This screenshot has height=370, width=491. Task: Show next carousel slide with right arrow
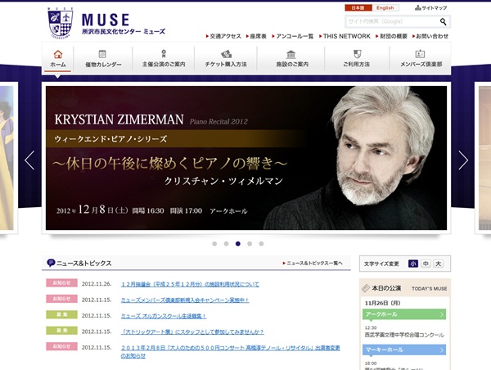(463, 160)
